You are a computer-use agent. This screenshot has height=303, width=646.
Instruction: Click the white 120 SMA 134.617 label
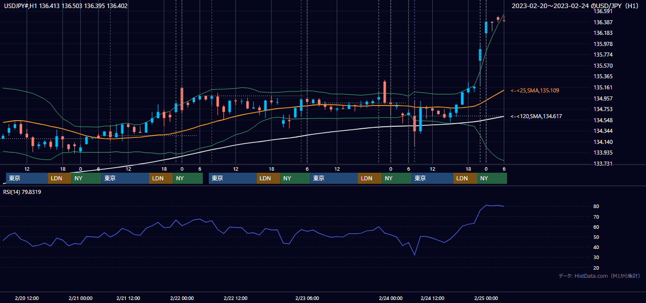(536, 116)
